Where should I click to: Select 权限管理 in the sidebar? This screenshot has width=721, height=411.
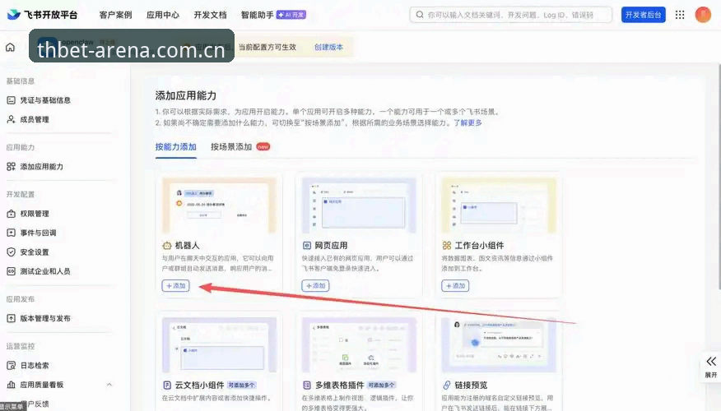(x=35, y=214)
